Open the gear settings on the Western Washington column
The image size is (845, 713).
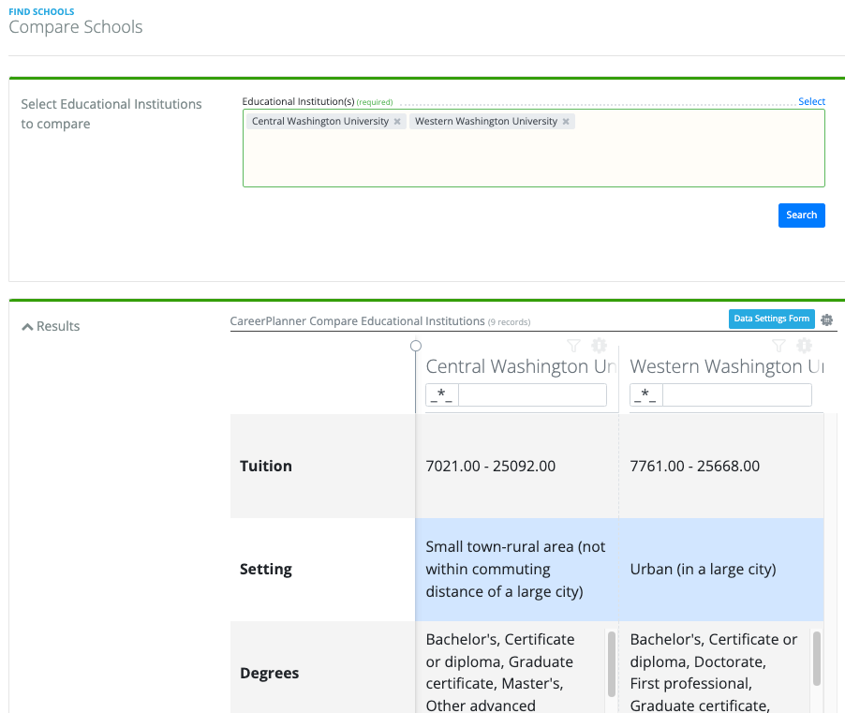point(804,346)
